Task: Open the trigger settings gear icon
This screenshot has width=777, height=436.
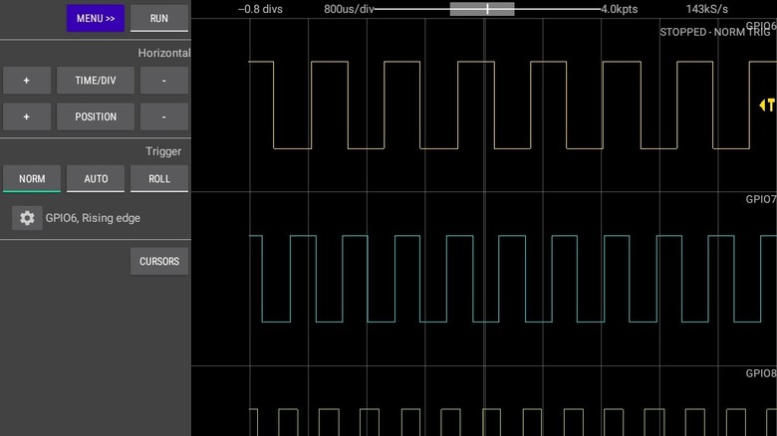Action: (x=27, y=218)
